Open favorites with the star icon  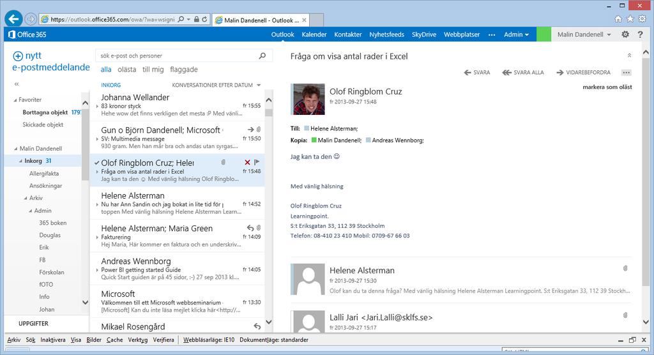pos(630,19)
